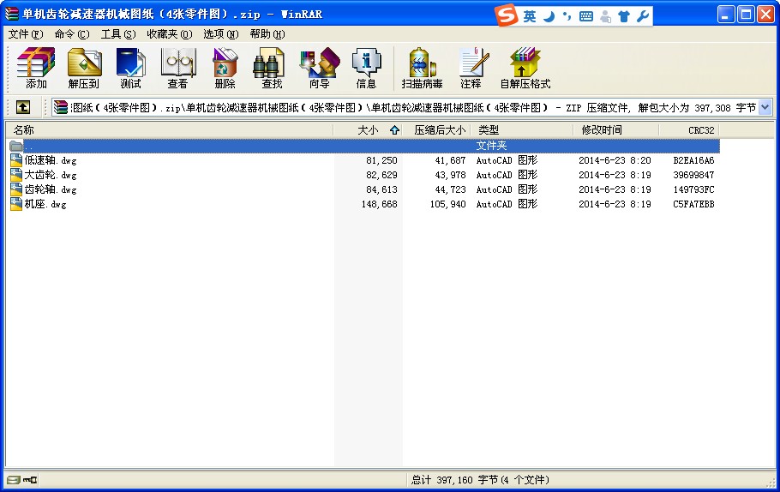Toggle Sogou punctuation mode icon
The width and height of the screenshot is (780, 492).
pyautogui.click(x=567, y=16)
